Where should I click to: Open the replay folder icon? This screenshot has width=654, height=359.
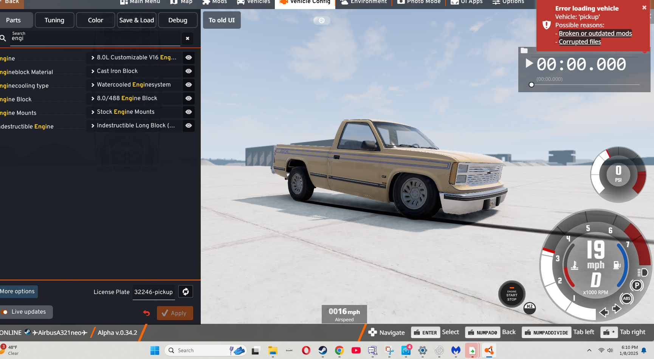tap(524, 51)
